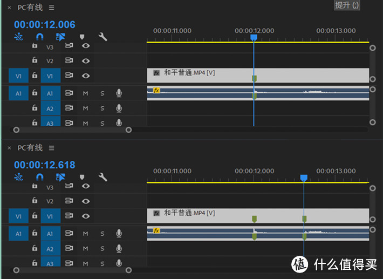383x279 pixels.
Task: Click timecode 00:00:12.006 in upper timeline
Action: (45, 24)
